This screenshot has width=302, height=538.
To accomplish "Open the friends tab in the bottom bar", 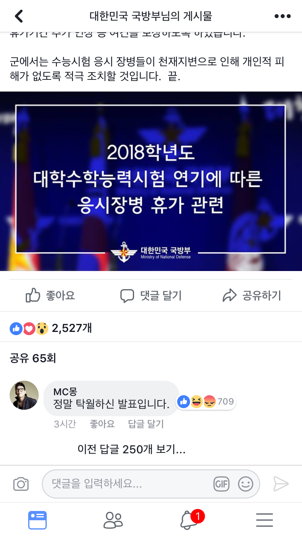I will tap(113, 520).
